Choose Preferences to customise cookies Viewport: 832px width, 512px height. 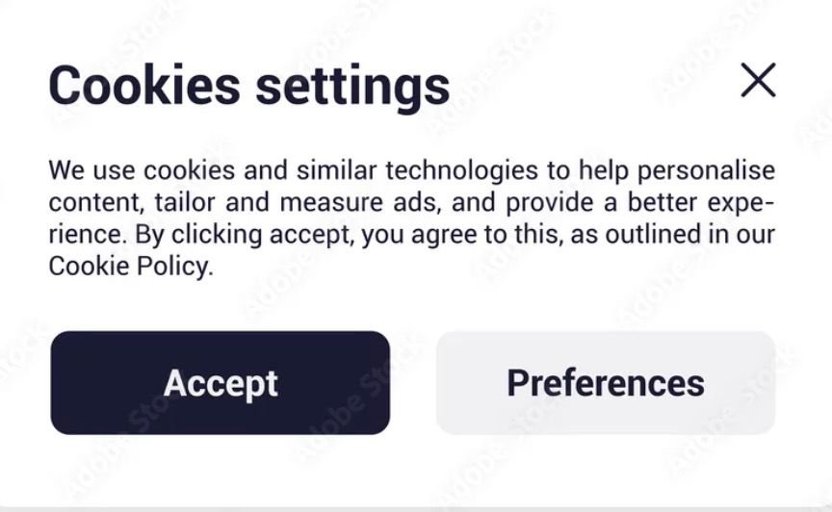[x=606, y=383]
